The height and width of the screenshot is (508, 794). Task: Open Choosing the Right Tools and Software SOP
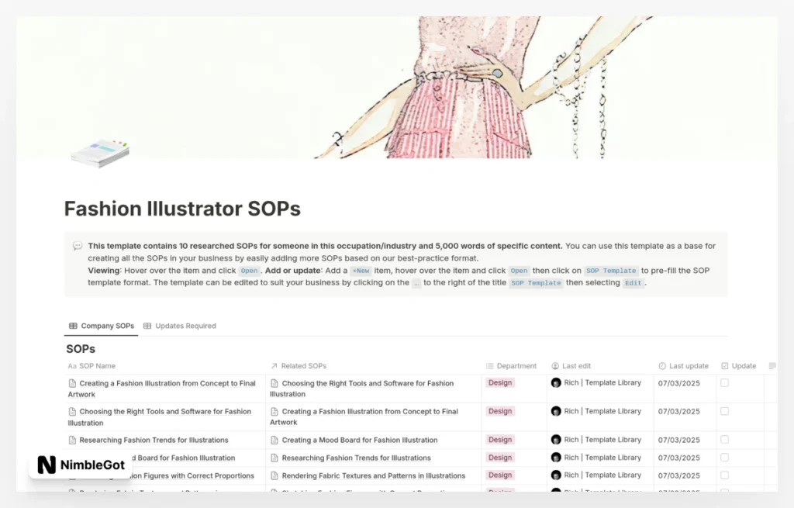[x=160, y=416]
